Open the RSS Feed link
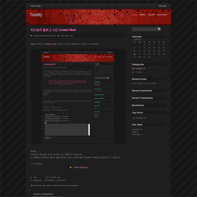 coord(163,6)
